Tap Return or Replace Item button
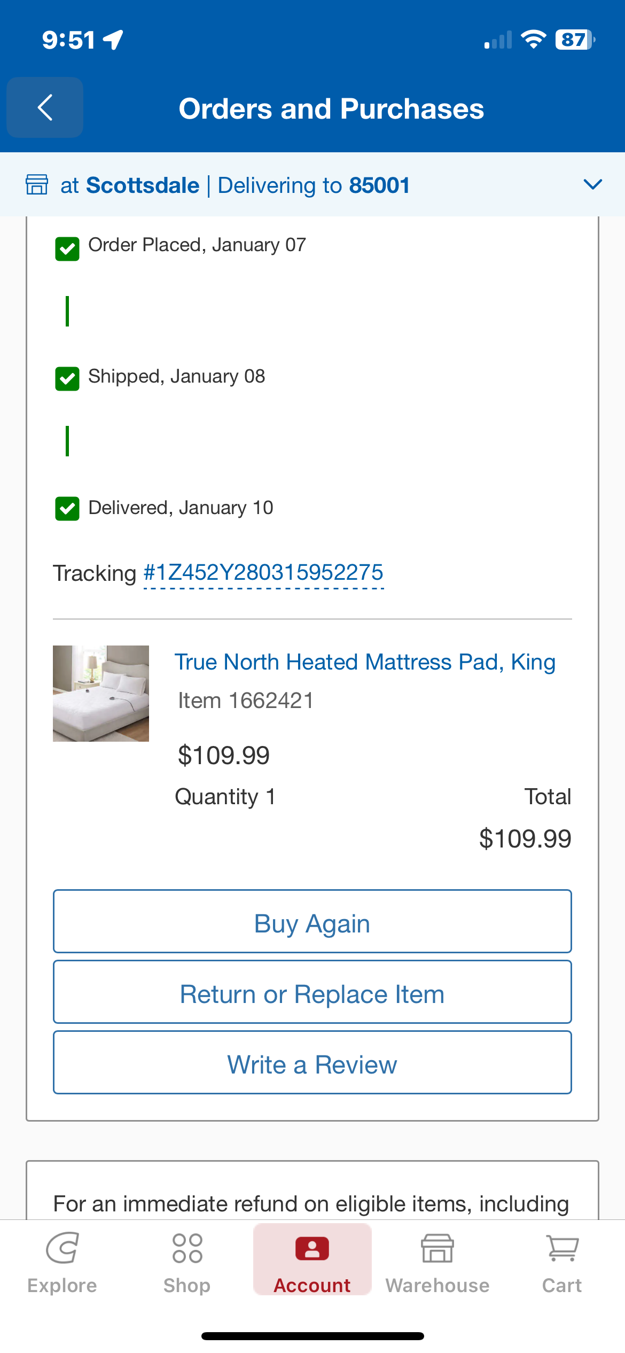 [312, 992]
